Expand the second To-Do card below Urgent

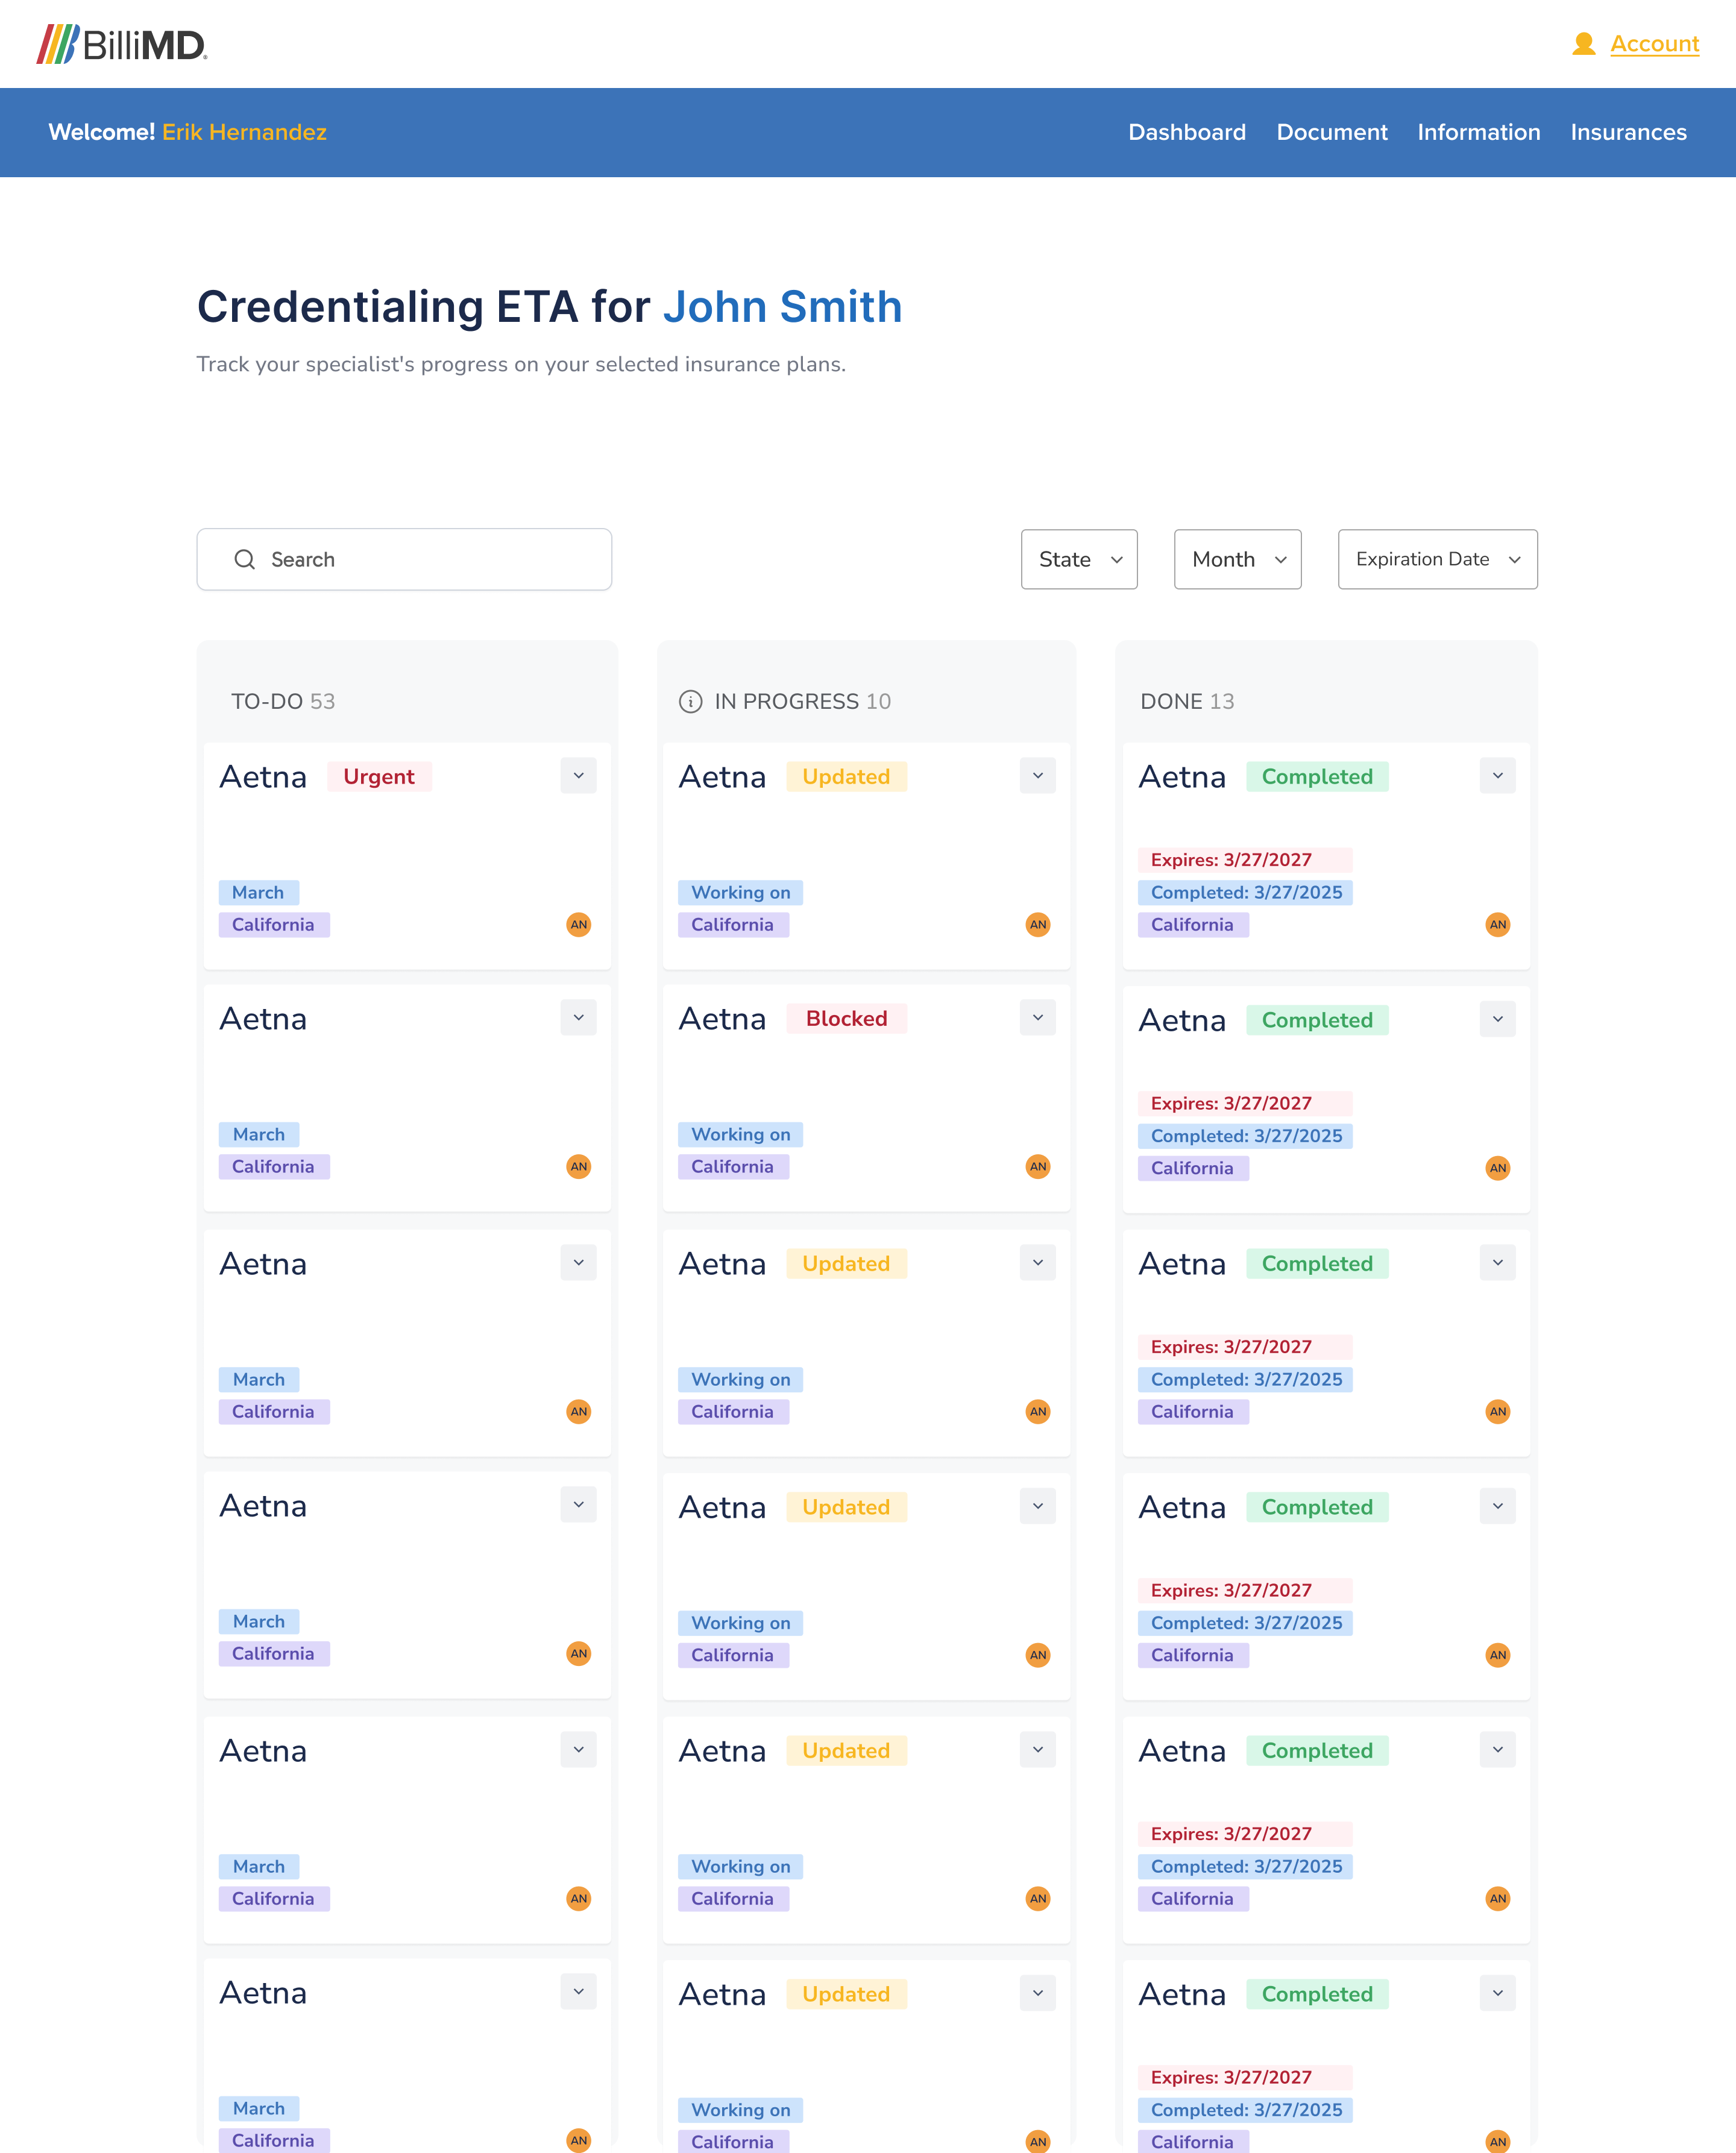coord(578,1017)
